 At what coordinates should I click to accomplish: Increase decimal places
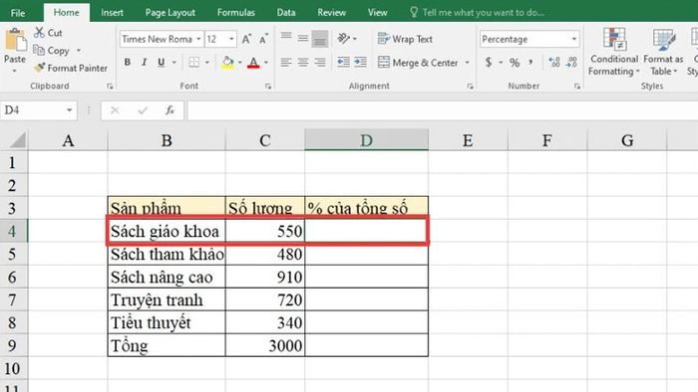click(x=554, y=62)
